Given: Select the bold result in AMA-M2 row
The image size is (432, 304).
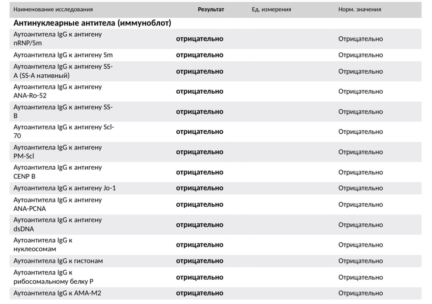Looking at the screenshot, I should (x=200, y=293).
